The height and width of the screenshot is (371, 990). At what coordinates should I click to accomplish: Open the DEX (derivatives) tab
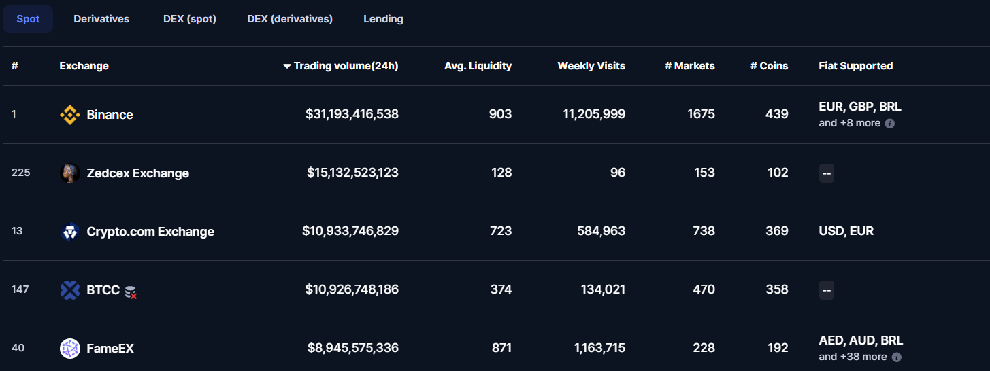coord(290,19)
